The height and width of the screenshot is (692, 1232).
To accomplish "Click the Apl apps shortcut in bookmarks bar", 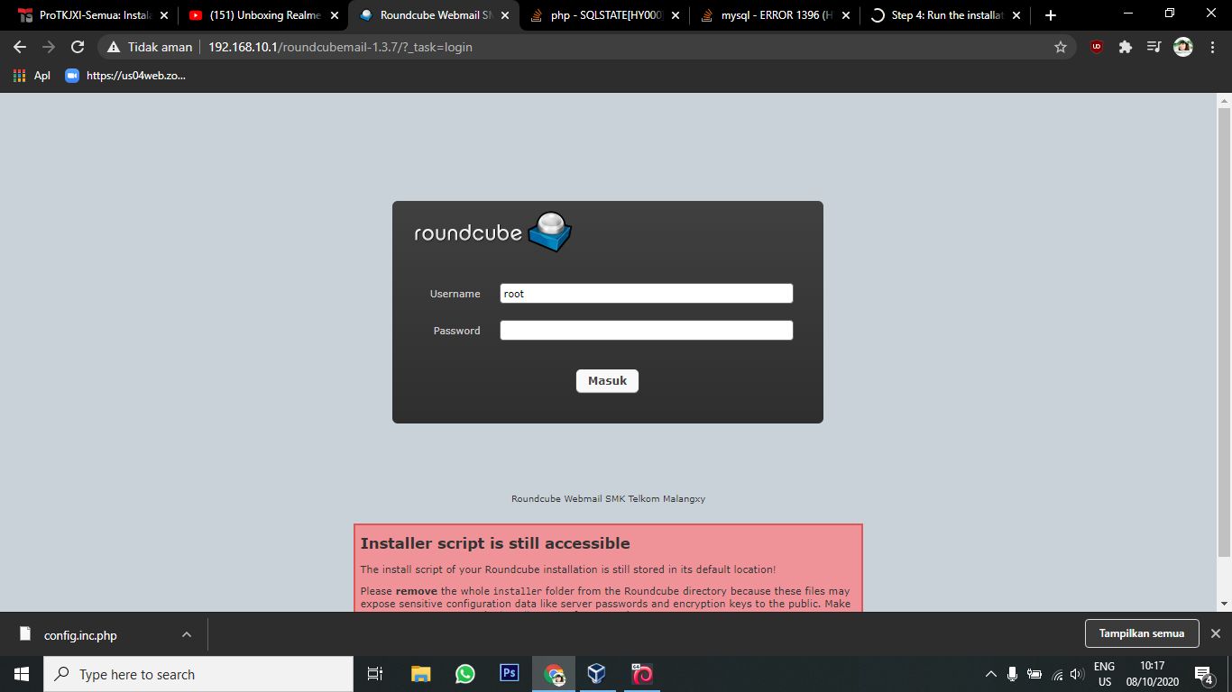I will [32, 76].
